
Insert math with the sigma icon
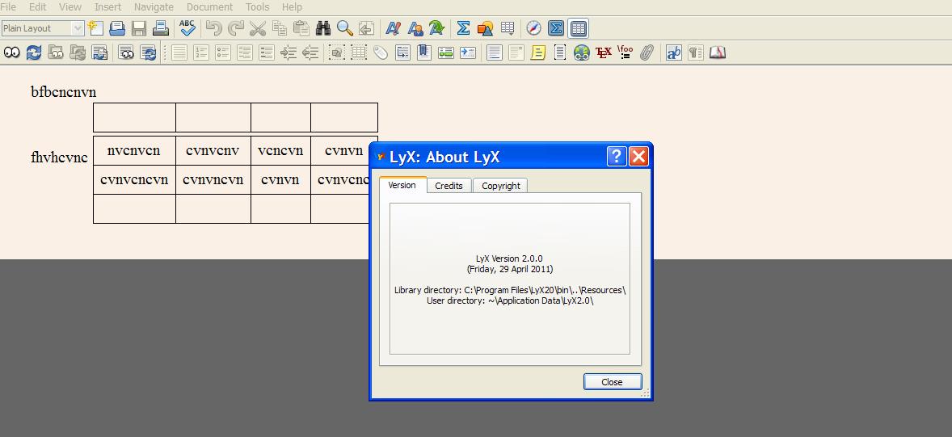pyautogui.click(x=463, y=28)
